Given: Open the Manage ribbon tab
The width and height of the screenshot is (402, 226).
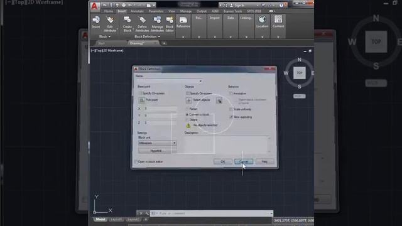Looking at the screenshot, I should pyautogui.click(x=186, y=11).
